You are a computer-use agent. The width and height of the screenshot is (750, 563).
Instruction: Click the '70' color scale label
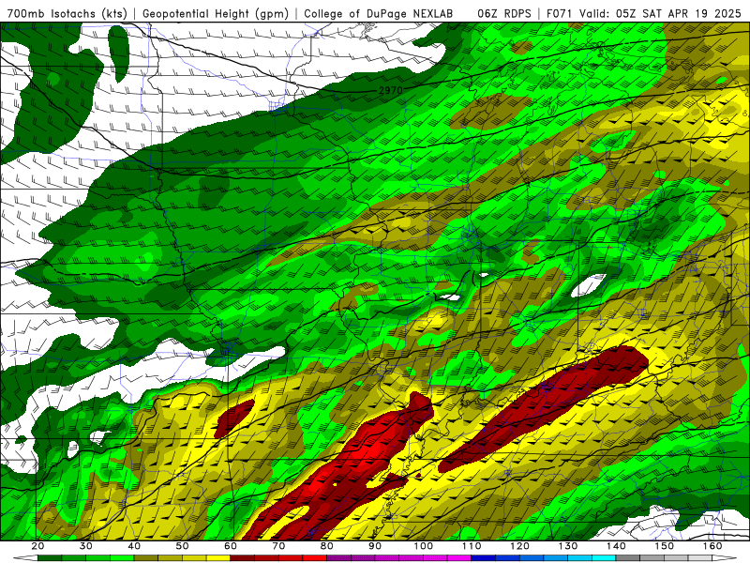[278, 546]
